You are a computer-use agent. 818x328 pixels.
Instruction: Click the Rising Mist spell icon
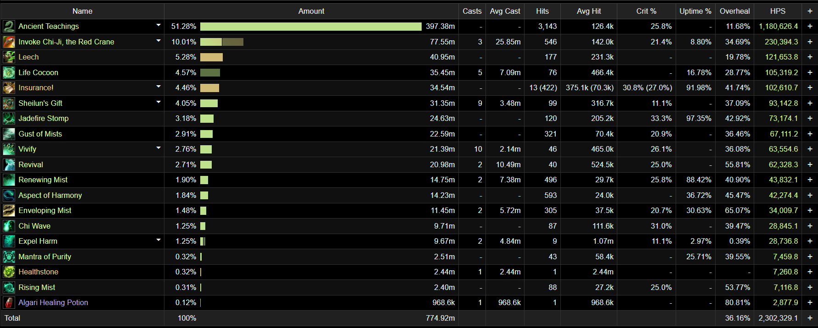pos(9,287)
